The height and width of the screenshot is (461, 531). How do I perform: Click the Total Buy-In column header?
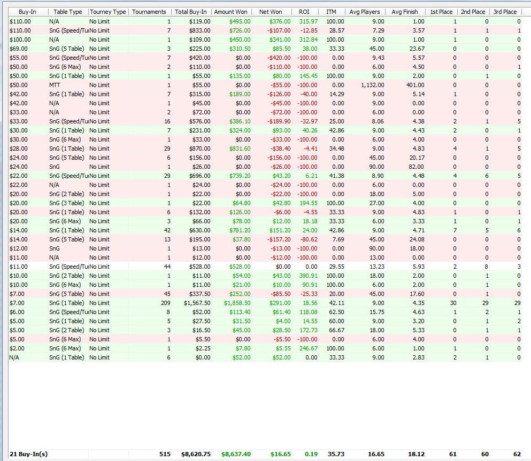click(190, 11)
